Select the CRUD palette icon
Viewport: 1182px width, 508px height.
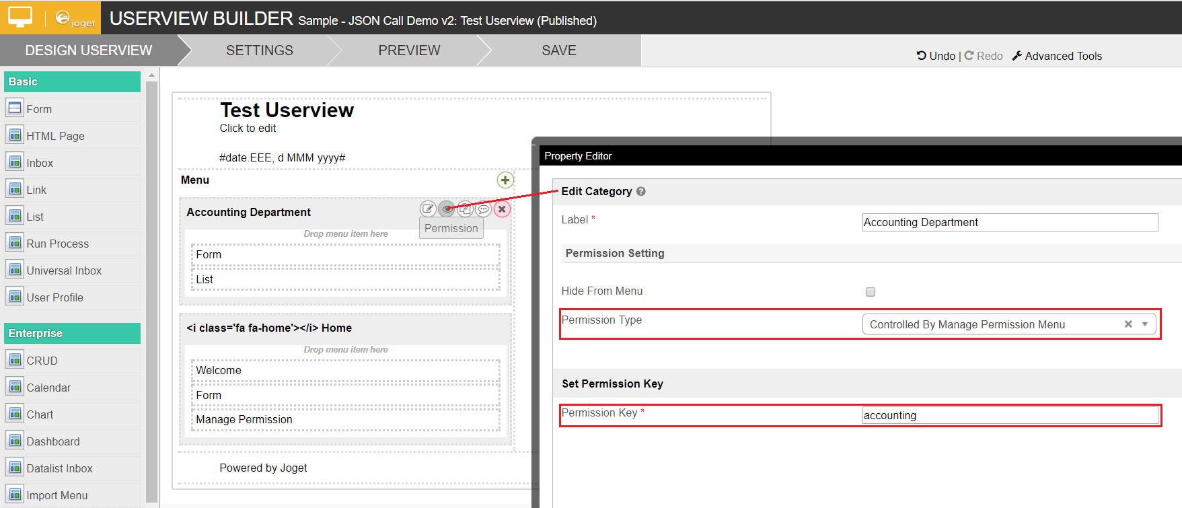(x=15, y=359)
